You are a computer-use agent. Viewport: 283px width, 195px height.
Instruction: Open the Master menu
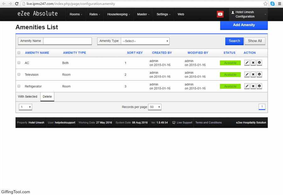pos(143,14)
